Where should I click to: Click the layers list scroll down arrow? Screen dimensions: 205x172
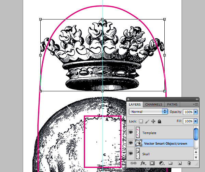196,157
